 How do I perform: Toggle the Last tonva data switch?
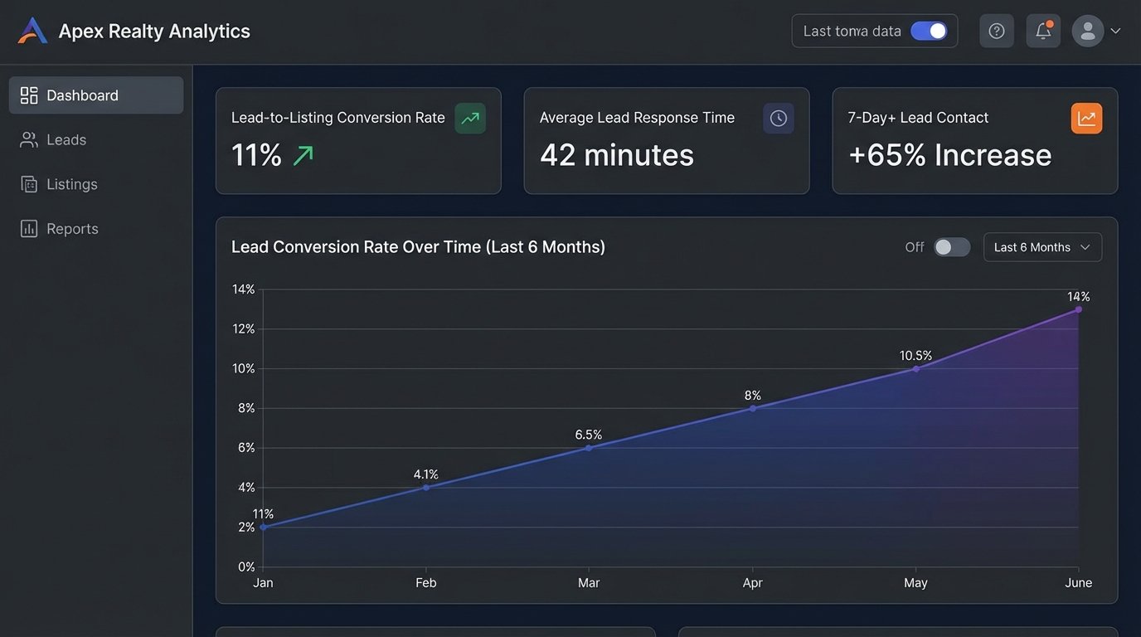[x=930, y=30]
